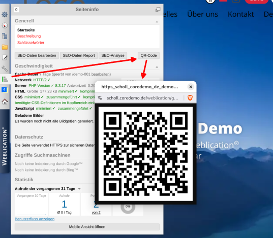273x238 pixels.
Task: Select the red Schlüsselwörter text
Action: point(31,43)
